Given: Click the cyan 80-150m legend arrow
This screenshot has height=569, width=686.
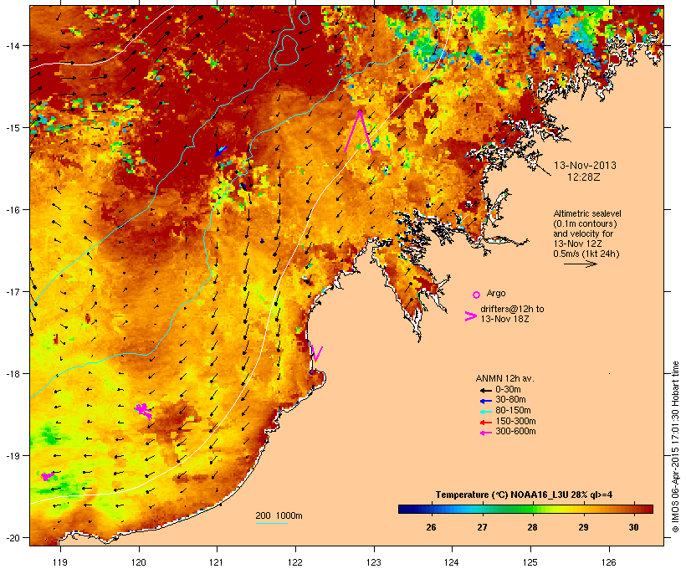Looking at the screenshot, I should point(485,412).
